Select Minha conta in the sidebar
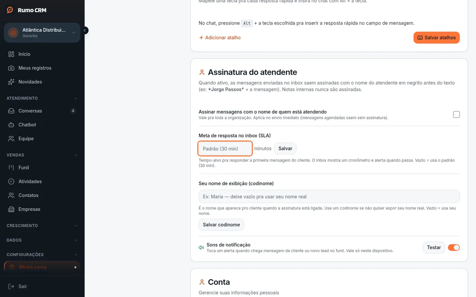The height and width of the screenshot is (297, 476). pyautogui.click(x=42, y=267)
